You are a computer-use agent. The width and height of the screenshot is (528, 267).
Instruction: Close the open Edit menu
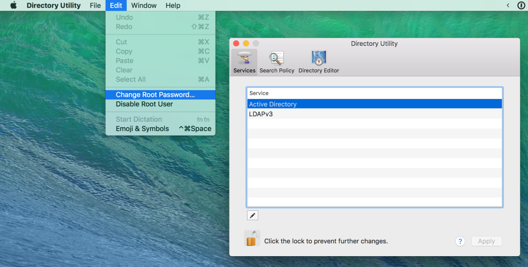tap(116, 5)
